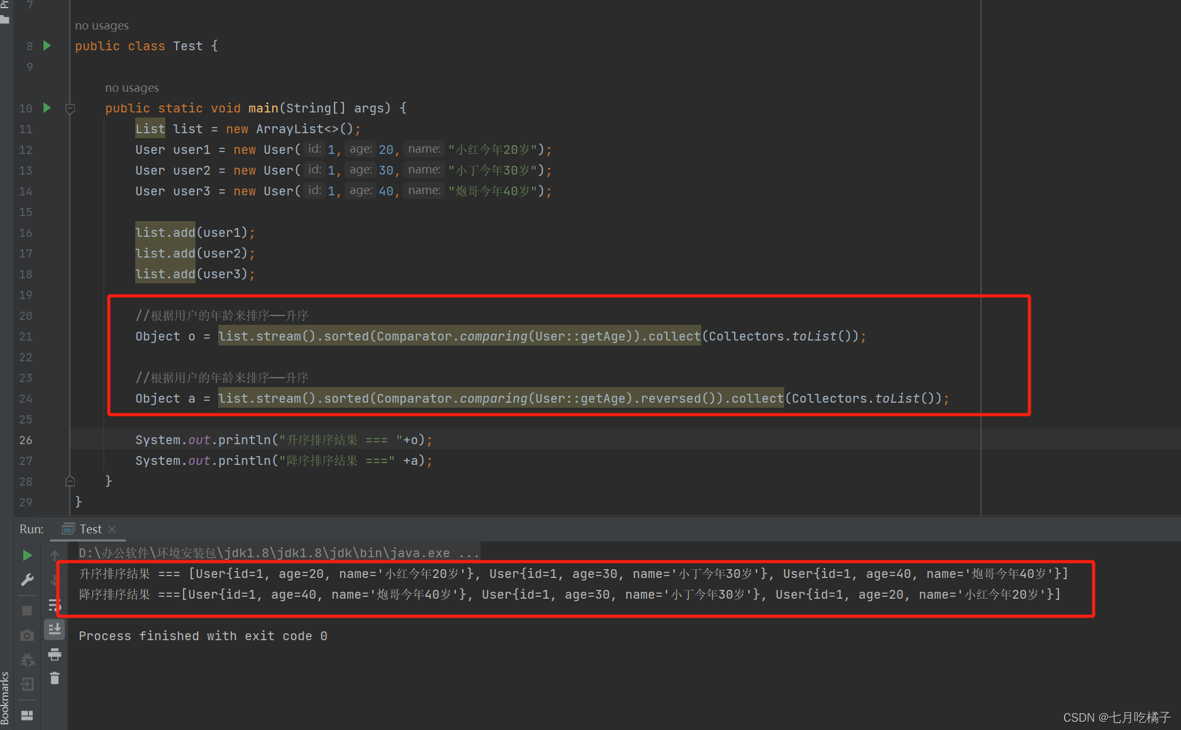Click fold end marker at line 28

click(x=70, y=481)
